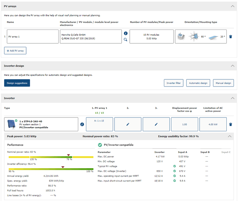Viewport: 238px width, 201px height.
Task: Open Design suggestions
Action: coord(17,83)
